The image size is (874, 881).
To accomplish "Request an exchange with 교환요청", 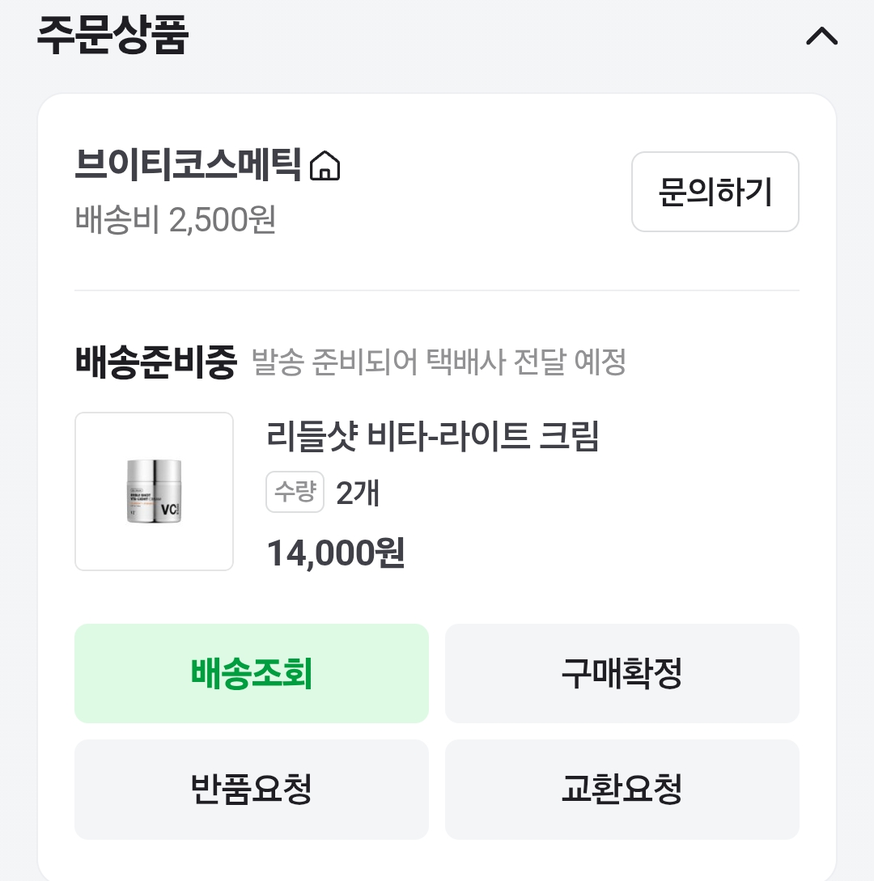I will pyautogui.click(x=622, y=789).
